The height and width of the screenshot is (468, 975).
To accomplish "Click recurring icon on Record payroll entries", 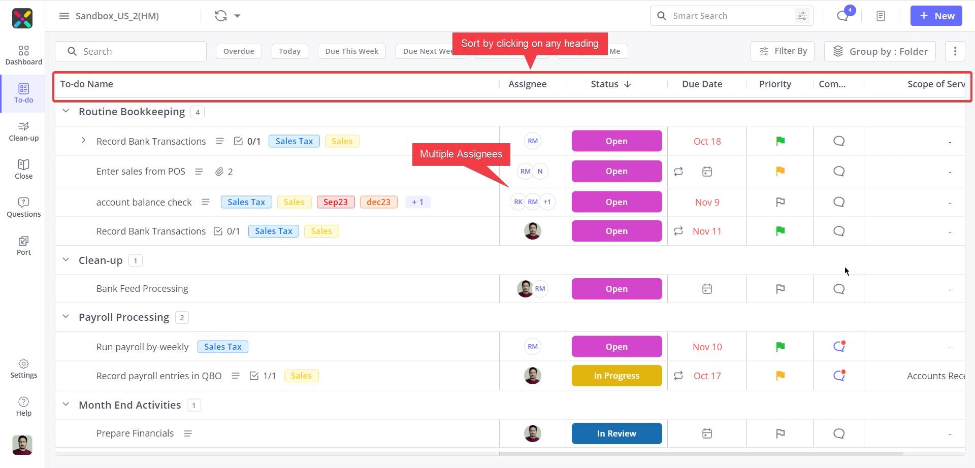I will point(679,376).
